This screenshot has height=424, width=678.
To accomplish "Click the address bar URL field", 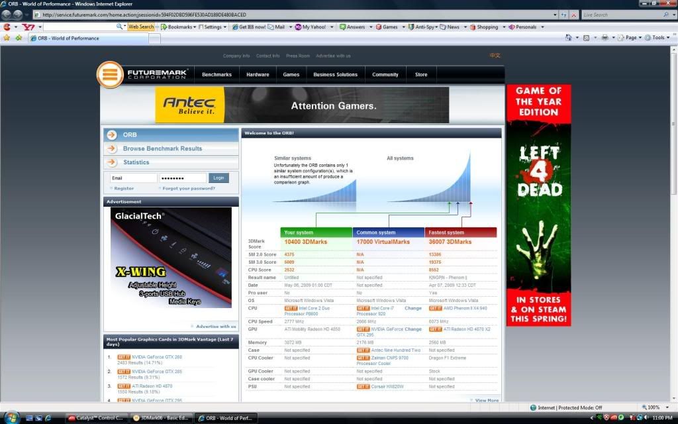I will click(294, 15).
